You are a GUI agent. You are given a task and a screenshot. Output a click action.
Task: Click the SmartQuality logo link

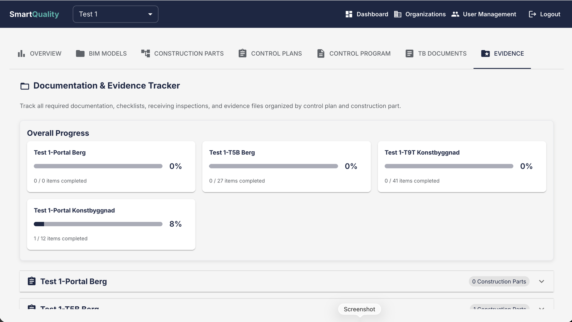pos(34,14)
